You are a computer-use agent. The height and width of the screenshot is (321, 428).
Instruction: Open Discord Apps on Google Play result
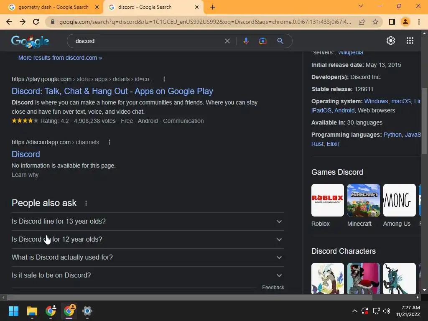(112, 91)
